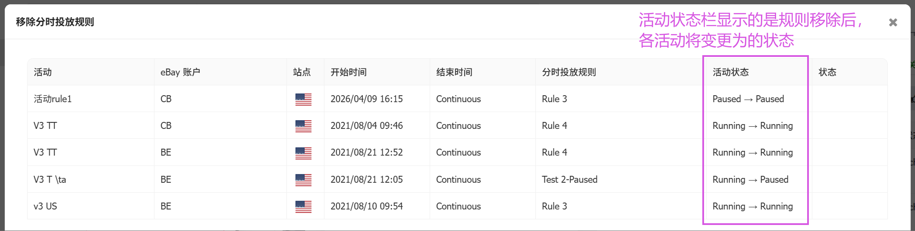Click the 活动 column header
This screenshot has height=231, width=915.
pos(43,72)
